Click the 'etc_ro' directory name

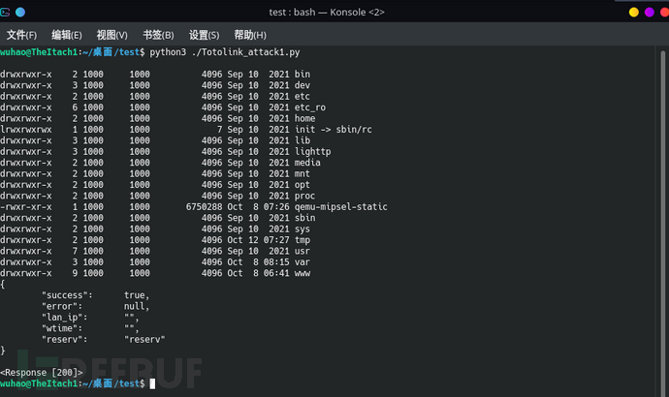click(310, 107)
